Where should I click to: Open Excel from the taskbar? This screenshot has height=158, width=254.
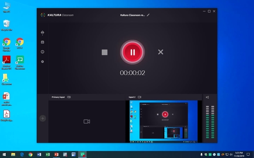point(48,154)
